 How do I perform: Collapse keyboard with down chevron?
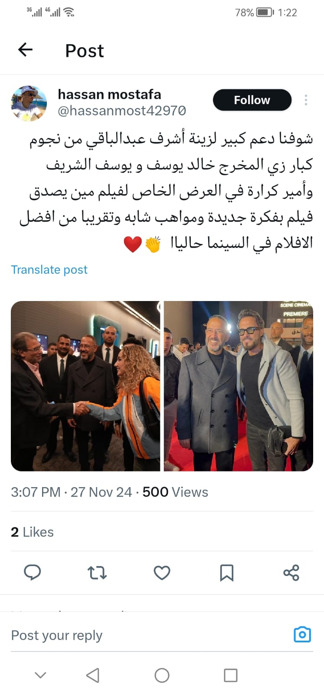click(40, 675)
